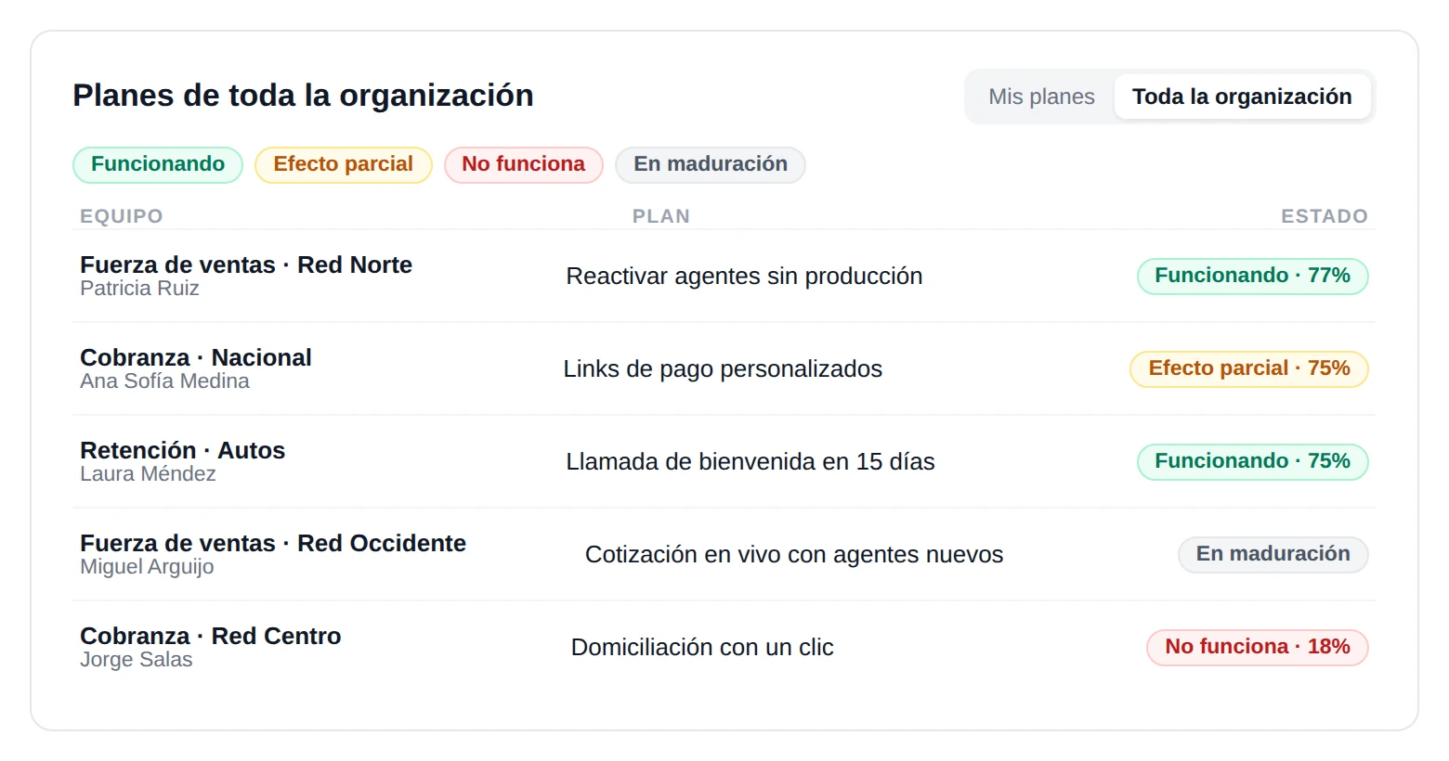The height and width of the screenshot is (761, 1449).
Task: Click the Efecto parcial · 75% status badge
Action: (x=1249, y=368)
